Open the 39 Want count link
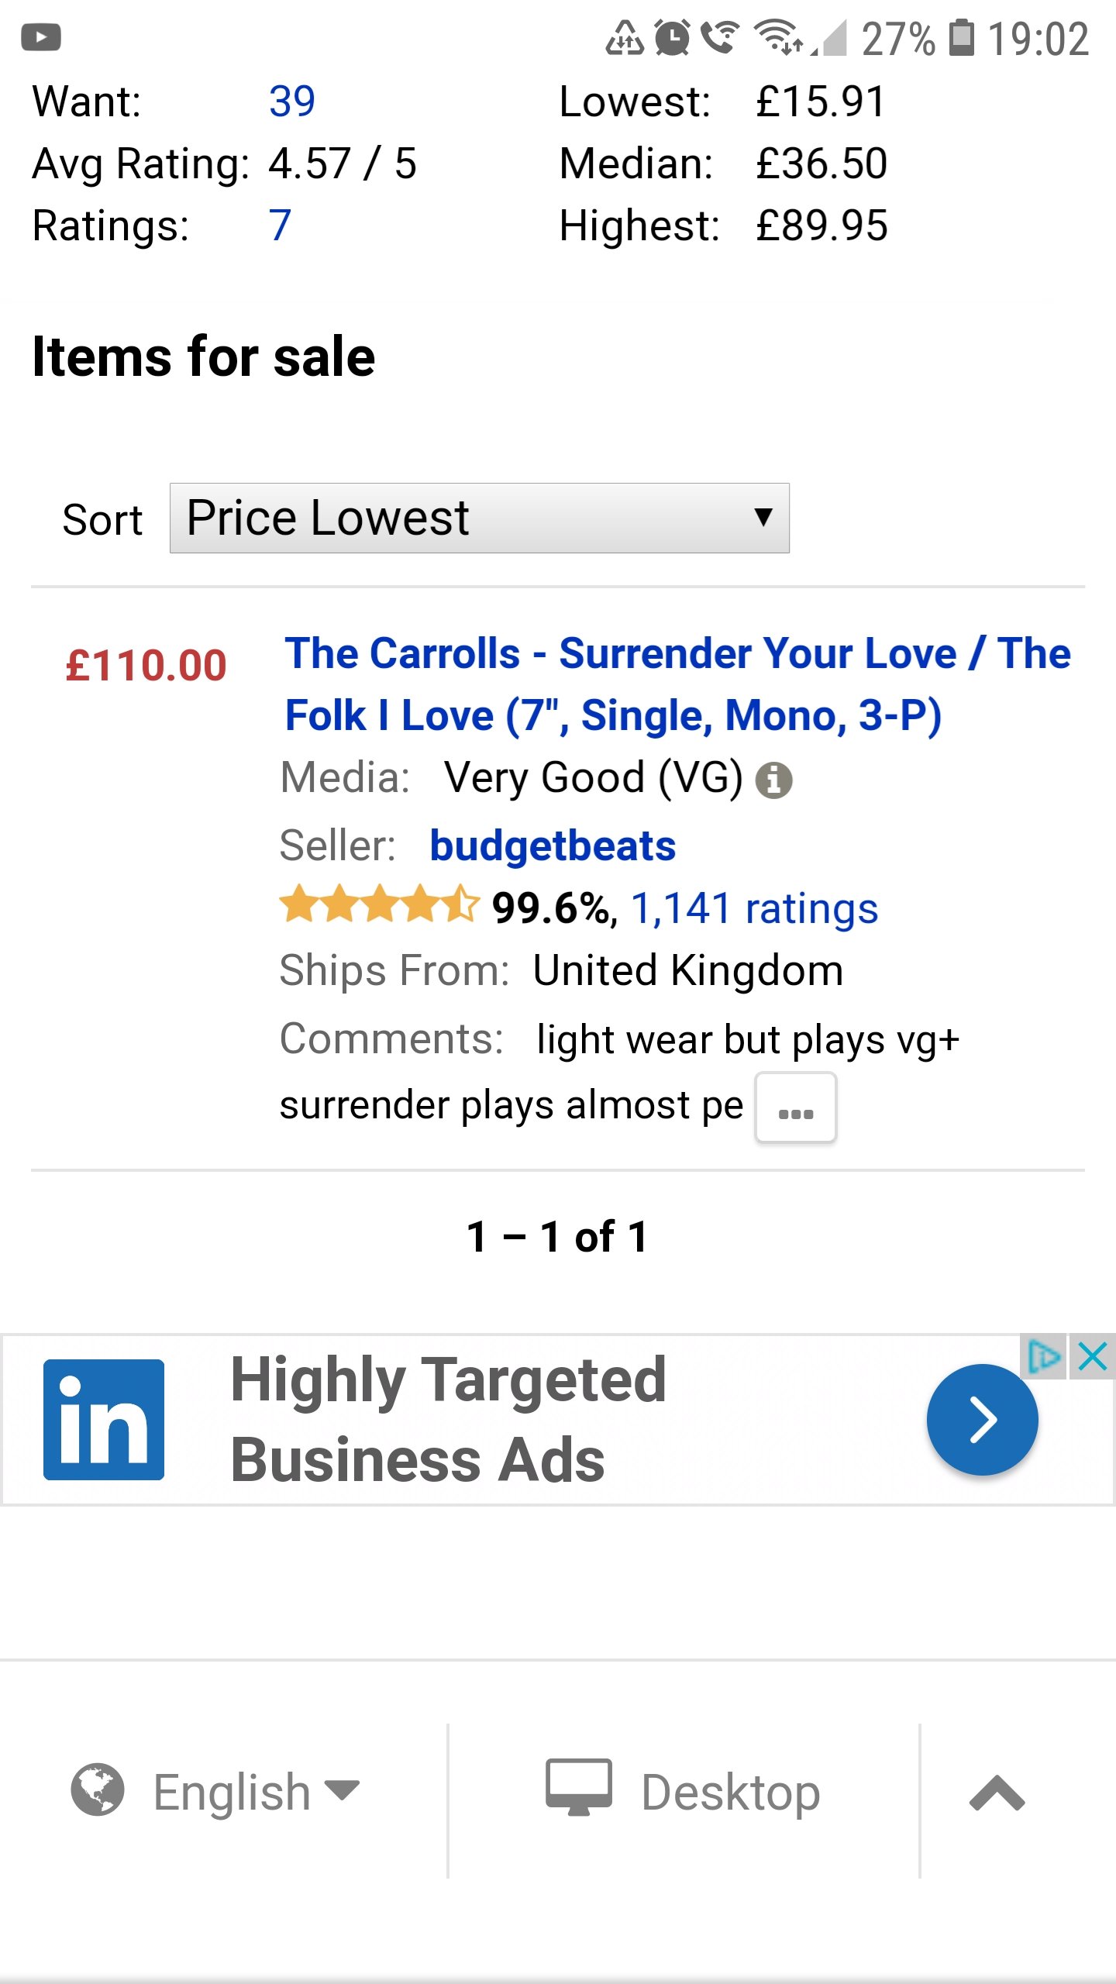 (x=292, y=101)
